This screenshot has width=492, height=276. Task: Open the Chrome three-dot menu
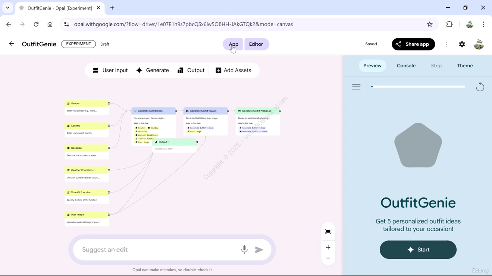(x=484, y=24)
